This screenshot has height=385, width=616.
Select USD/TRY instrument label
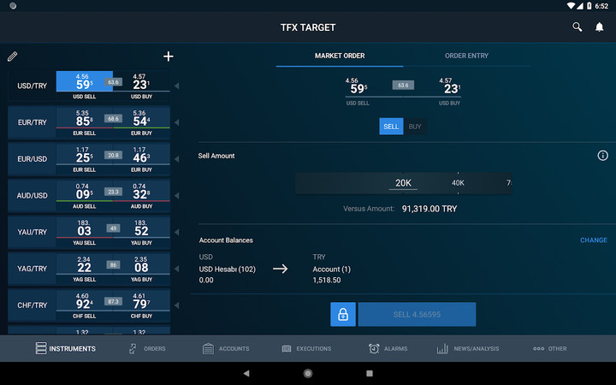click(x=32, y=86)
